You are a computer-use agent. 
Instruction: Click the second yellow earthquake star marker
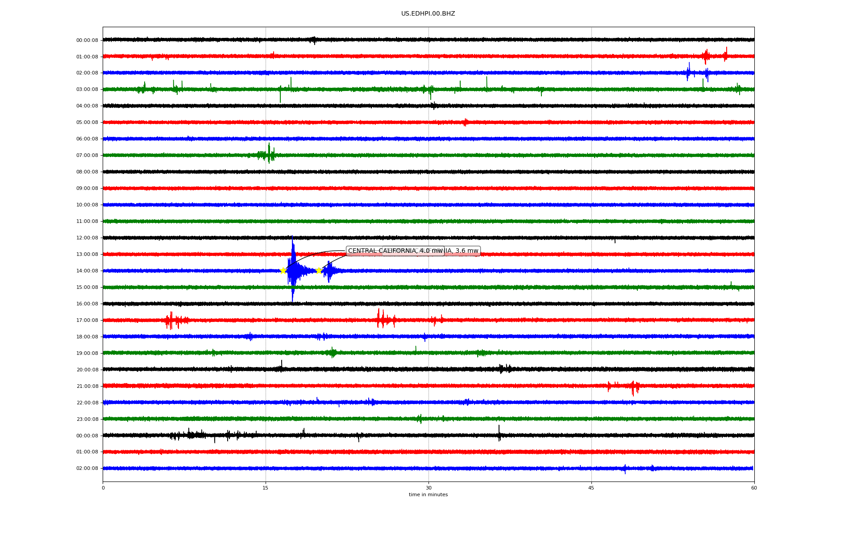pyautogui.click(x=319, y=271)
